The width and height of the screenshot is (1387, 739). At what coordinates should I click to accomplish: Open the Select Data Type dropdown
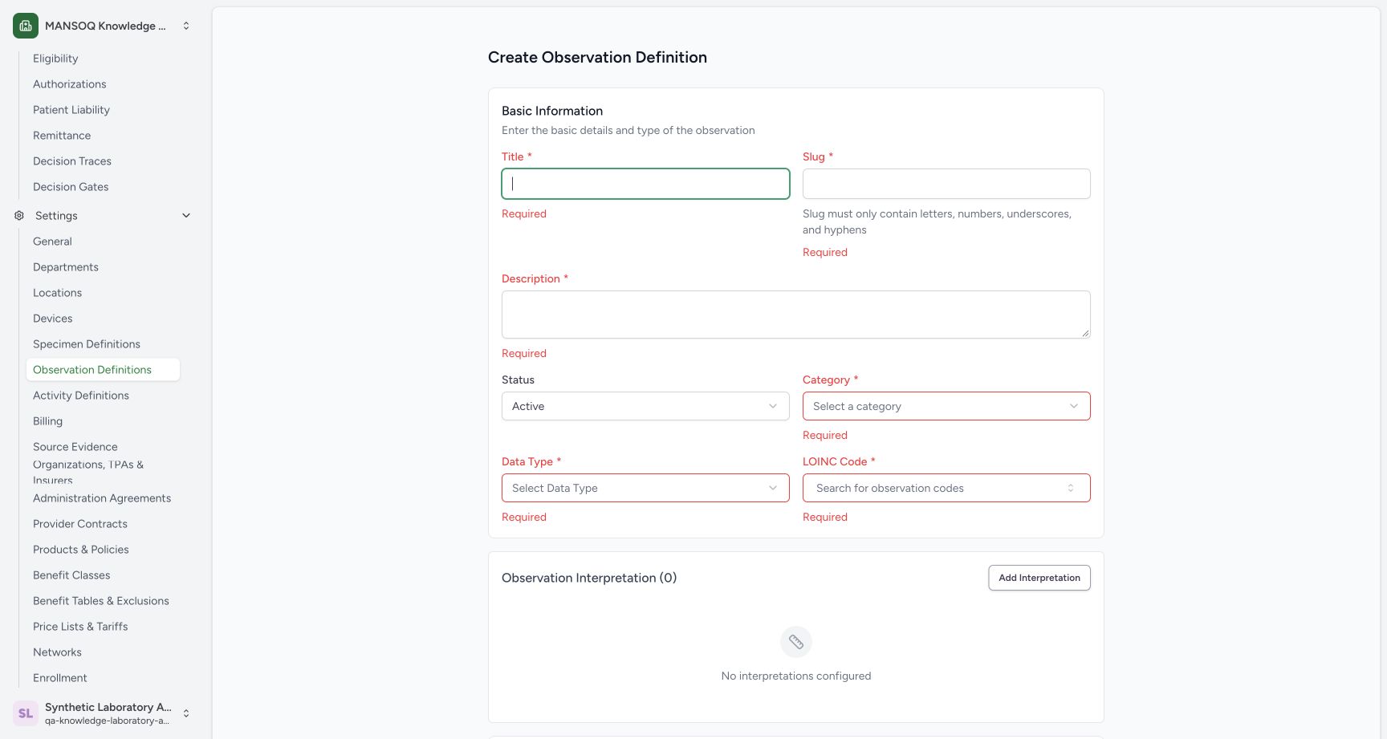click(x=645, y=488)
